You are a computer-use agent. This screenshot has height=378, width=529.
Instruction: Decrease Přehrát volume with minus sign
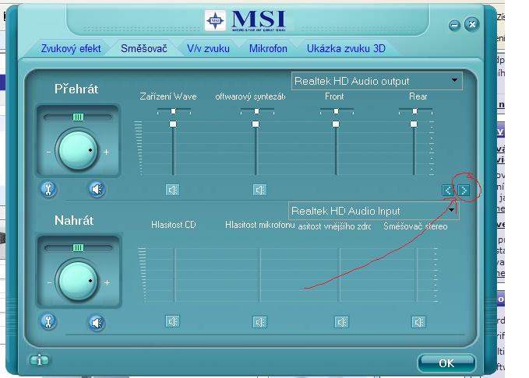(x=48, y=152)
